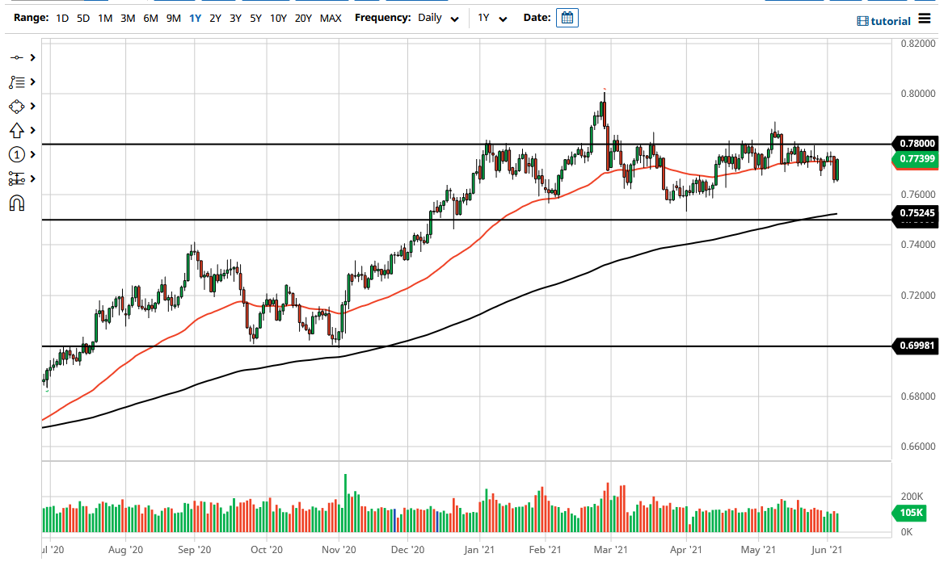Viewport: 944px width, 562px height.
Task: Expand the arrow marker flyout arrow
Action: (32, 130)
